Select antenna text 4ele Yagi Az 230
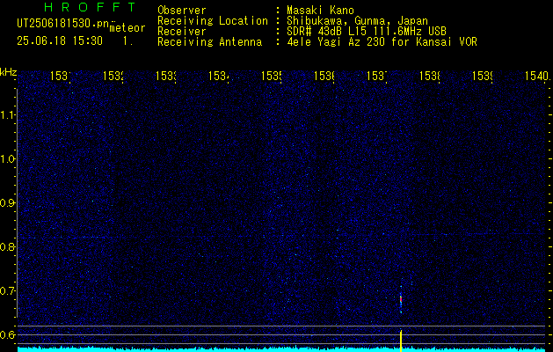Viewport: 553px width, 352px height. click(338, 42)
